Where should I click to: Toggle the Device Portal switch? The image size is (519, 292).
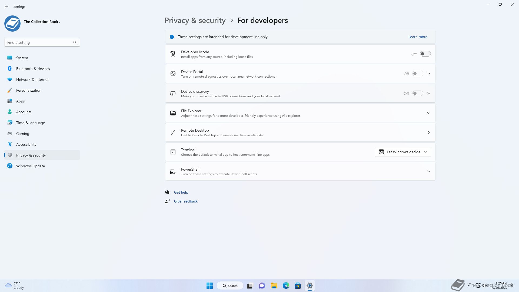[x=418, y=74]
